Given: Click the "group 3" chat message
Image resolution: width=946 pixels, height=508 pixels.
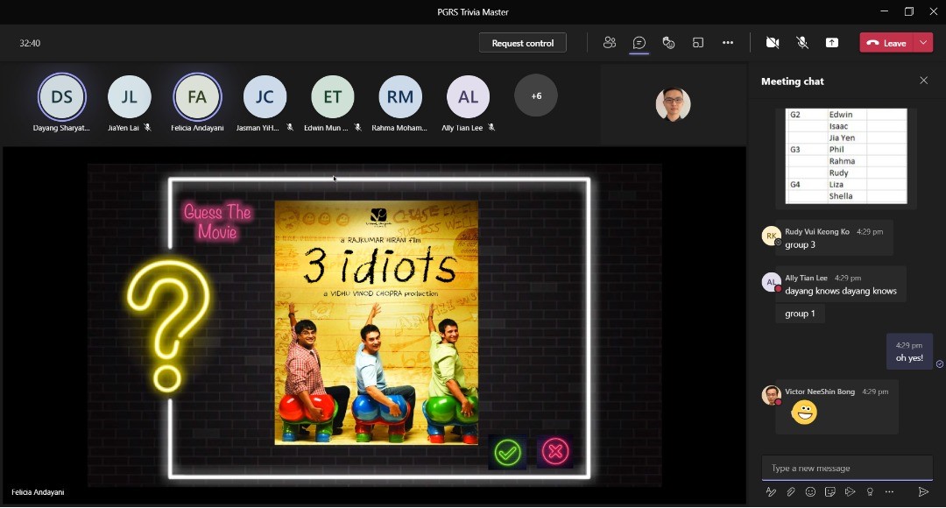Looking at the screenshot, I should (x=800, y=244).
